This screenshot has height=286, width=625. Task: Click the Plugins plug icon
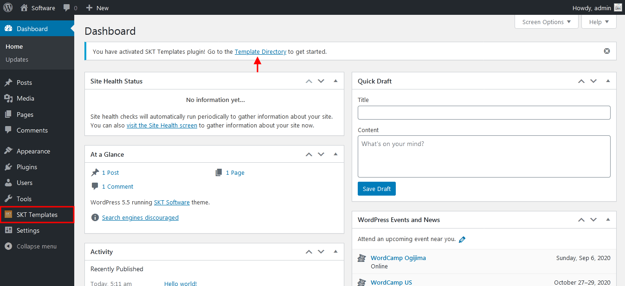click(x=8, y=167)
